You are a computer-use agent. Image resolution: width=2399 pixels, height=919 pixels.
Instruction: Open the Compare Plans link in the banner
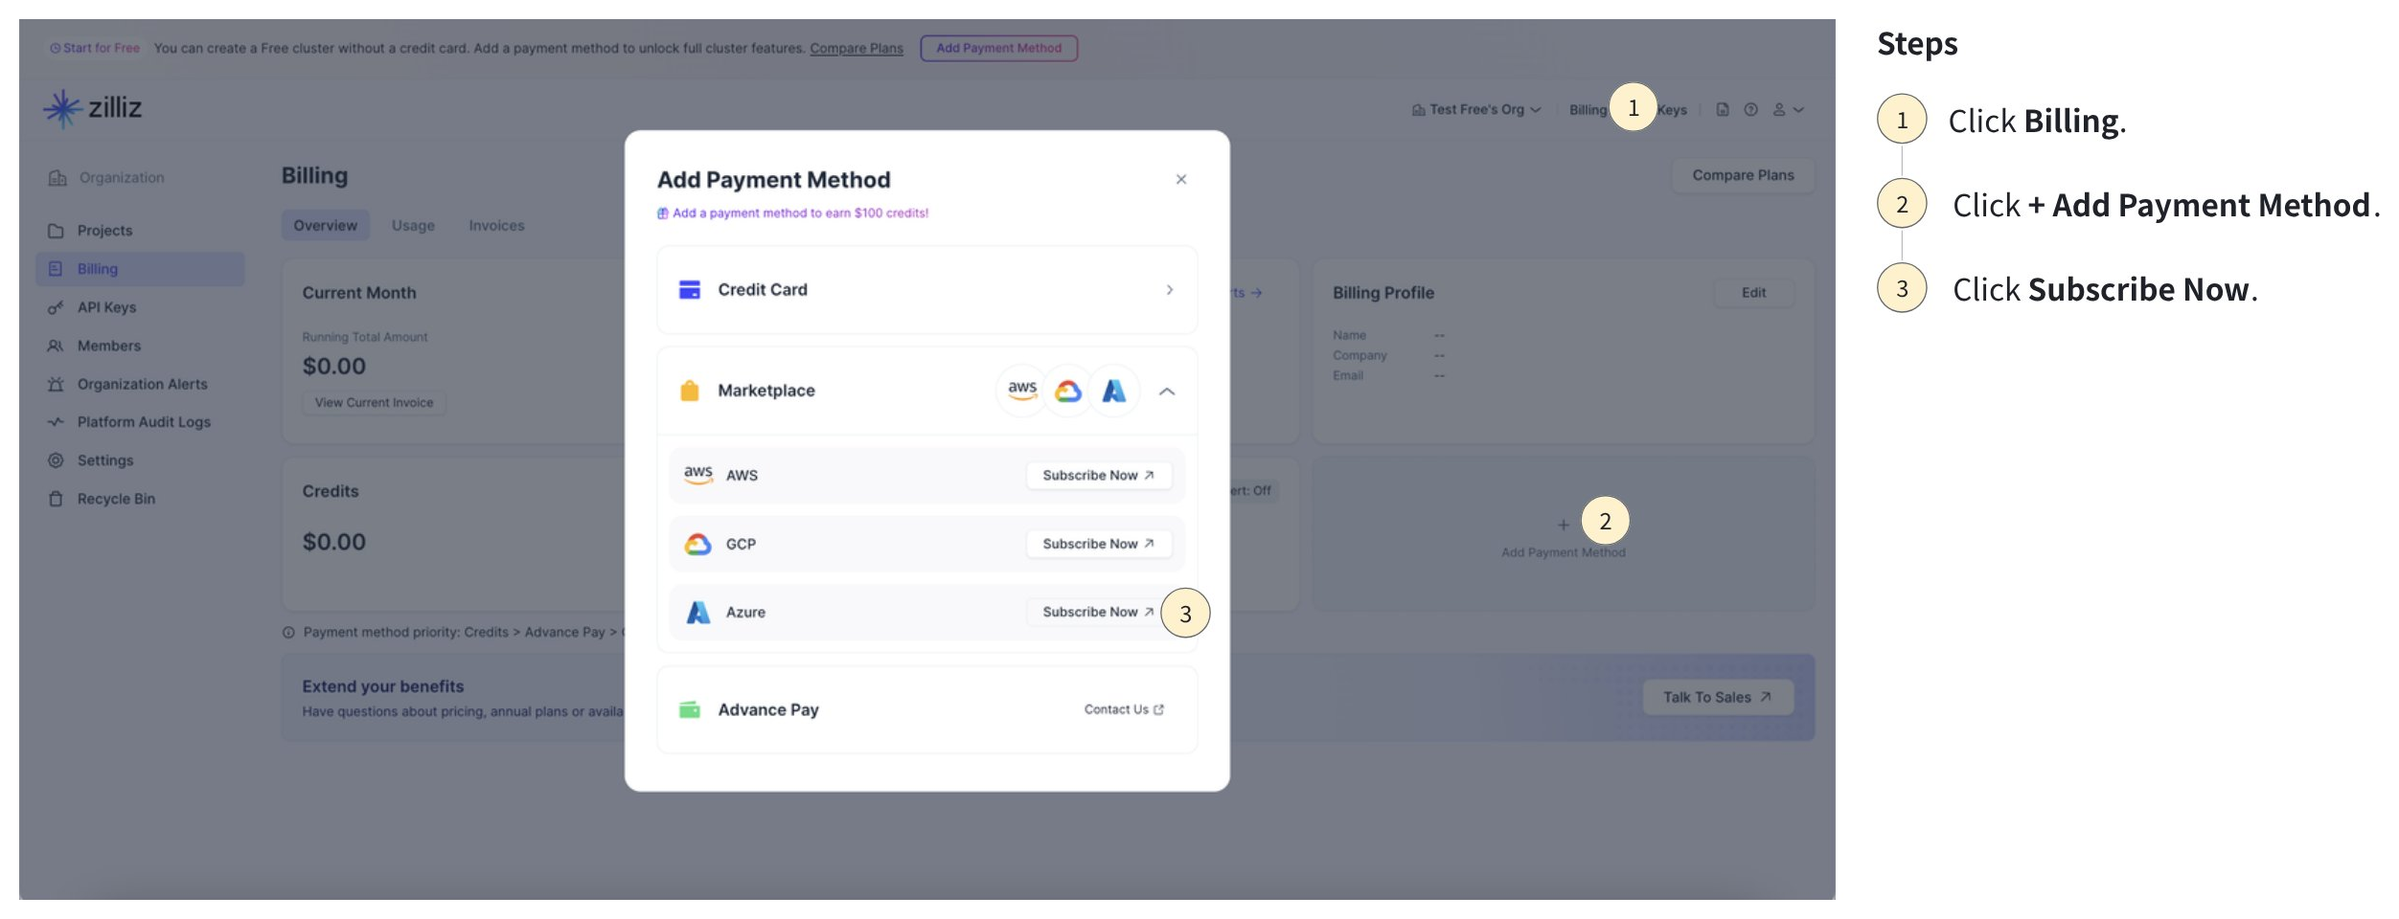857,48
